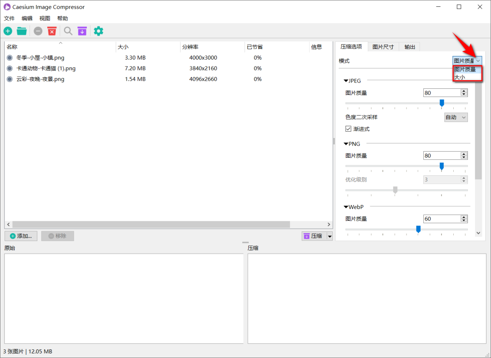This screenshot has height=358, width=491.
Task: Click the PNG 图片质量 slider handle
Action: click(x=441, y=166)
